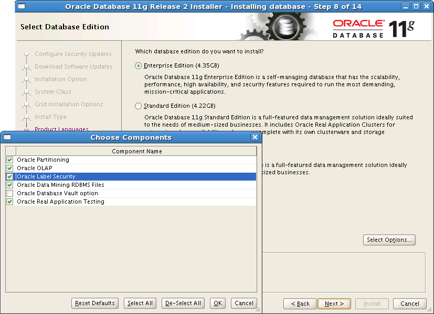Confirm components with the OK button

[218, 303]
